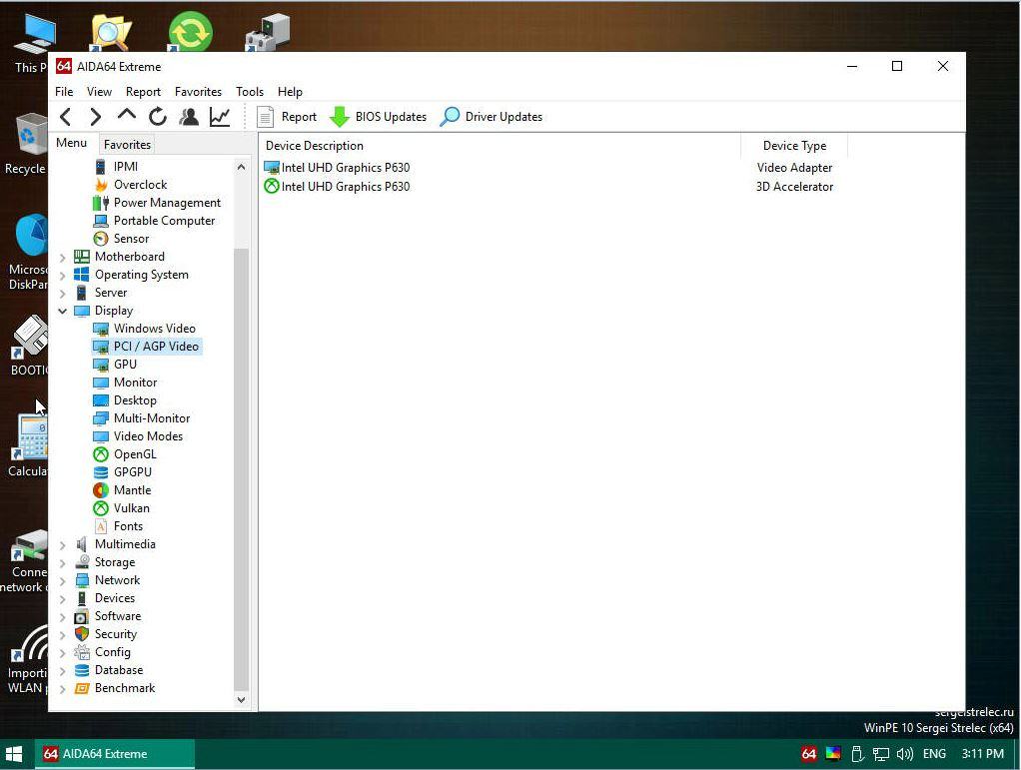Image resolution: width=1021 pixels, height=770 pixels.
Task: Select the IPMI tree item
Action: 125,167
